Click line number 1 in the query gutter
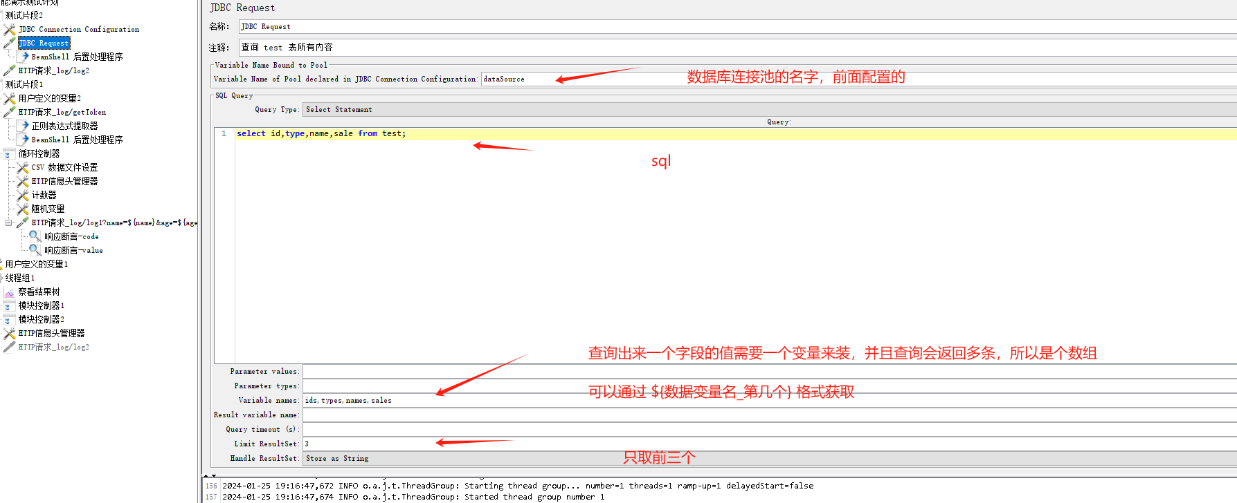The width and height of the screenshot is (1237, 503). coord(224,133)
